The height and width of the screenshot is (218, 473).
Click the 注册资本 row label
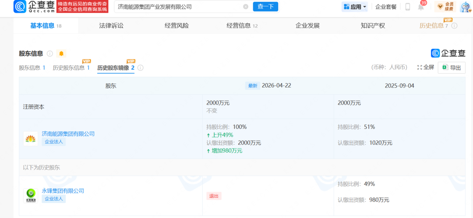click(x=33, y=107)
